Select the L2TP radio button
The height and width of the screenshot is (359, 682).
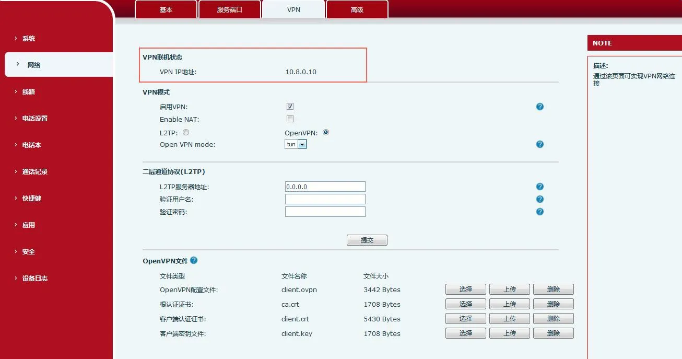(x=186, y=132)
